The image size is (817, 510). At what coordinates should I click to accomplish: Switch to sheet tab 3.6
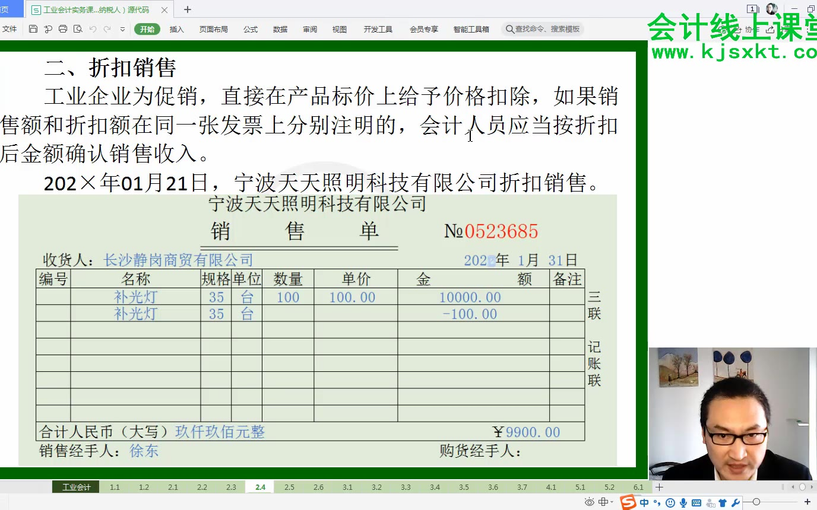click(x=493, y=487)
